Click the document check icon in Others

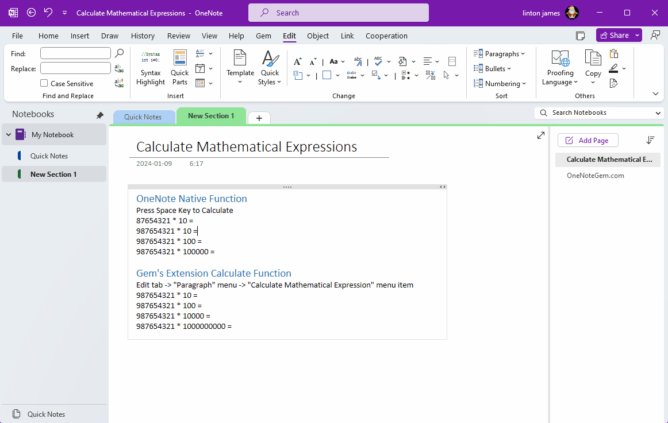613,83
